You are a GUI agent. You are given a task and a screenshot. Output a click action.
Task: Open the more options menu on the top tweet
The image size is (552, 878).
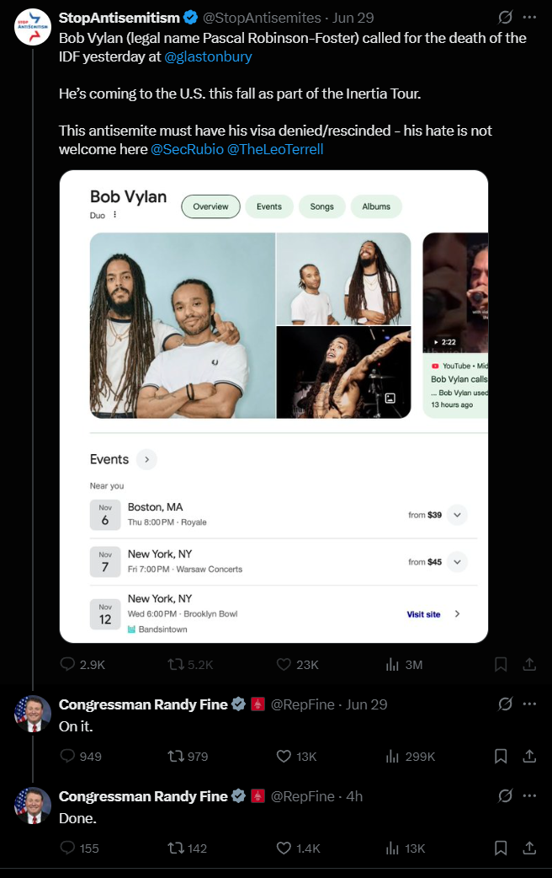pyautogui.click(x=529, y=18)
